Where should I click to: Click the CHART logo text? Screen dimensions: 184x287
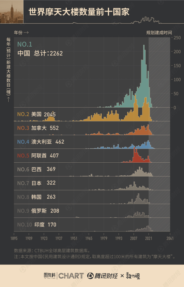(71, 276)
